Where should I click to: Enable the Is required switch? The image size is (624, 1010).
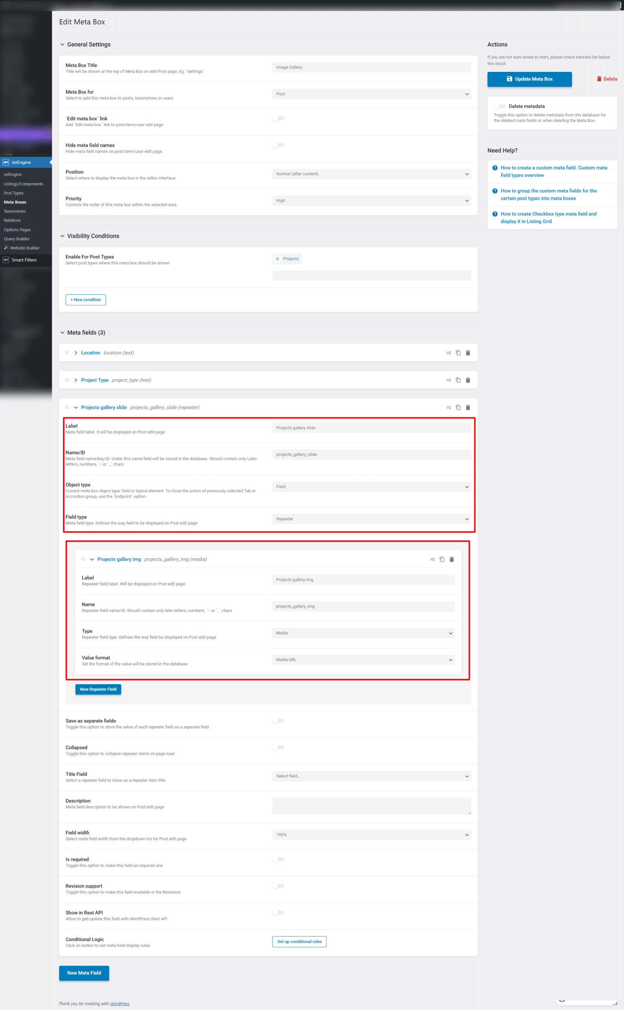[278, 859]
